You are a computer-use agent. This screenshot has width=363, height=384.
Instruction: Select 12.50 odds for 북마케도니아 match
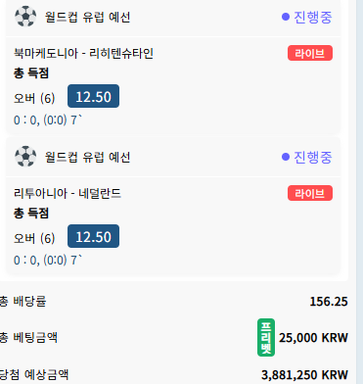[x=93, y=96]
